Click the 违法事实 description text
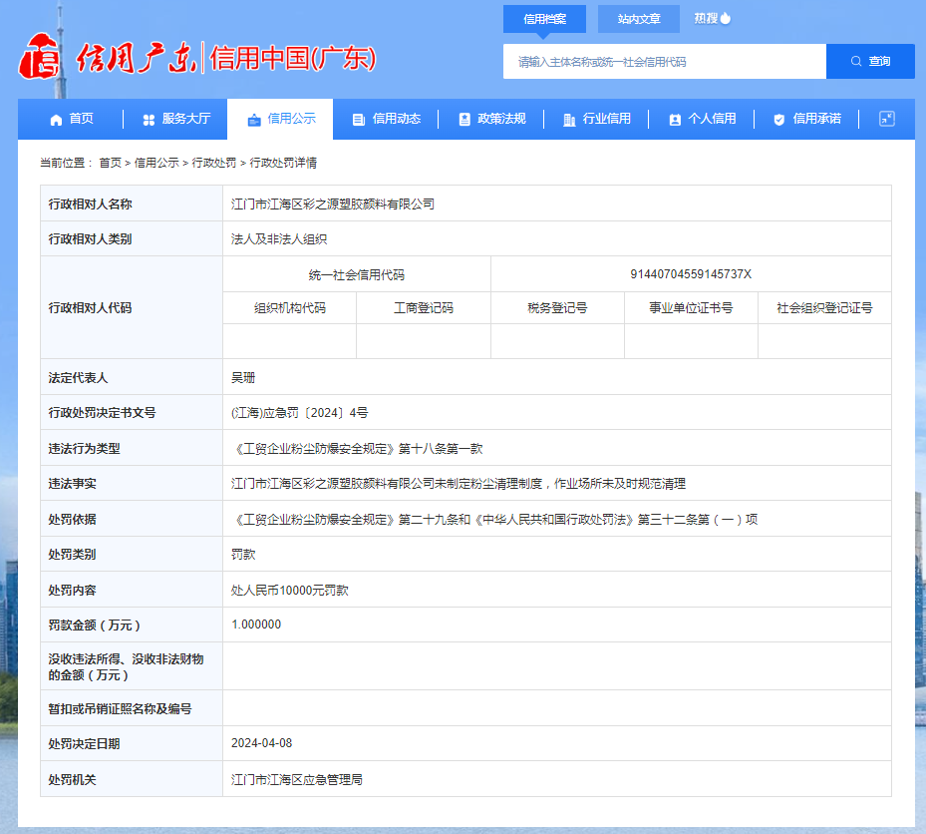 [459, 484]
